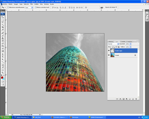Open the Espacio de trabajo dropdown
Viewport: 149px width, 119px height.
[111, 7]
